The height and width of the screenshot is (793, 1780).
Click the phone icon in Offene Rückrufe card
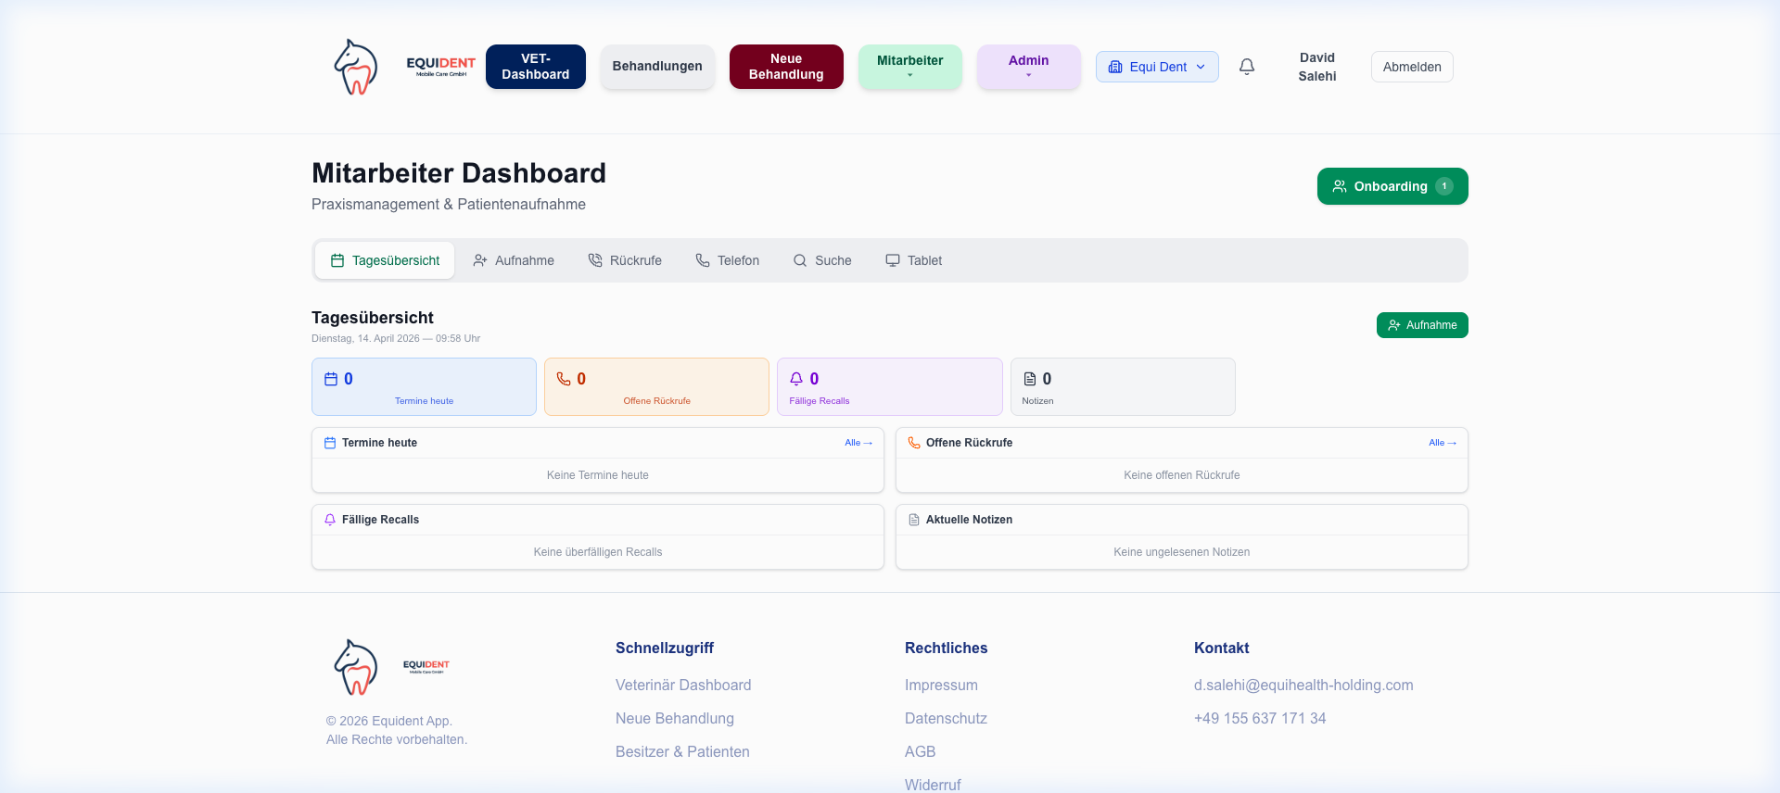click(564, 379)
